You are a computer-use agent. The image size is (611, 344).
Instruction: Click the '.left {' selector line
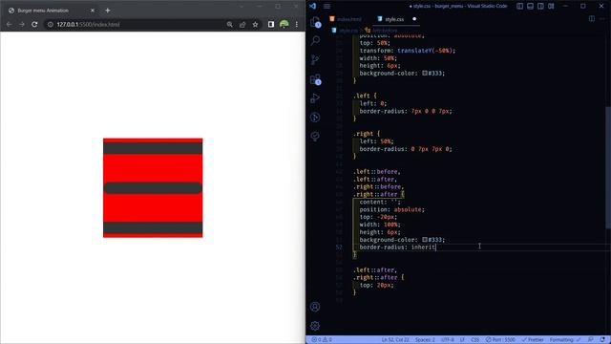tap(365, 96)
